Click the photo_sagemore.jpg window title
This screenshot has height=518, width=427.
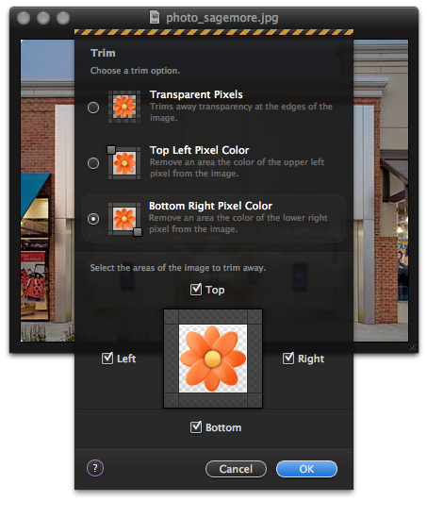click(x=222, y=18)
